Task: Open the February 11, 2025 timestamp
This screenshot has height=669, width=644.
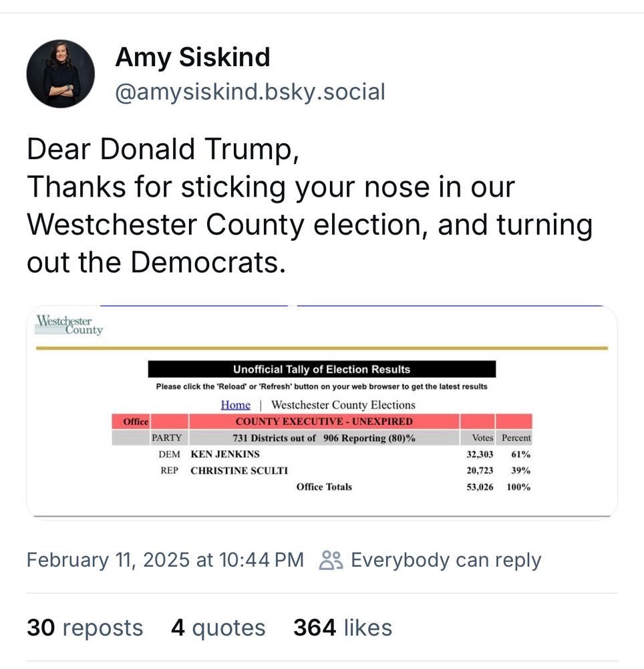Action: [x=165, y=560]
